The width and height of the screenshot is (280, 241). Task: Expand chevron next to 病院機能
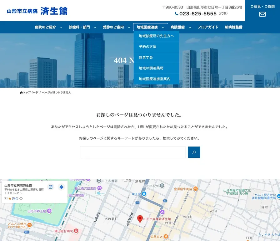pos(190,27)
